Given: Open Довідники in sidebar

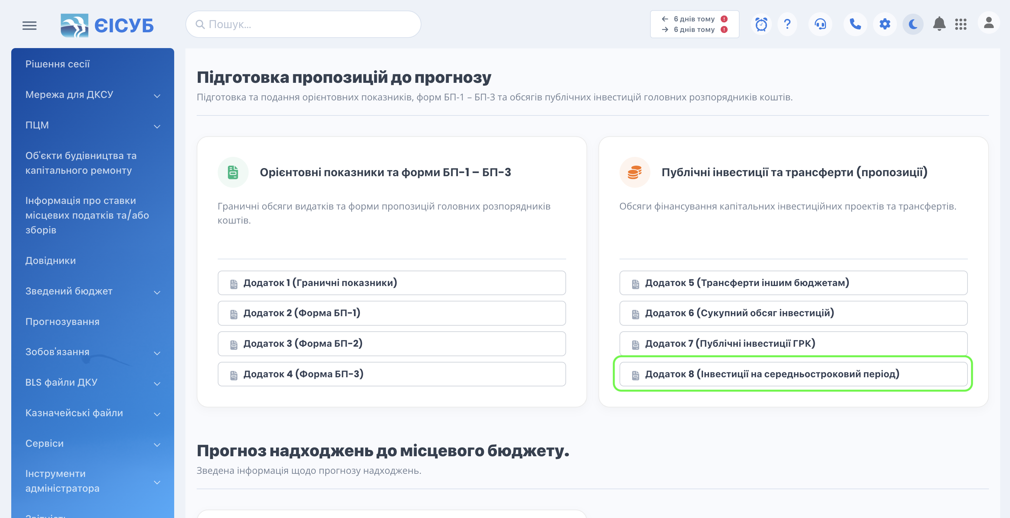Looking at the screenshot, I should 51,260.
